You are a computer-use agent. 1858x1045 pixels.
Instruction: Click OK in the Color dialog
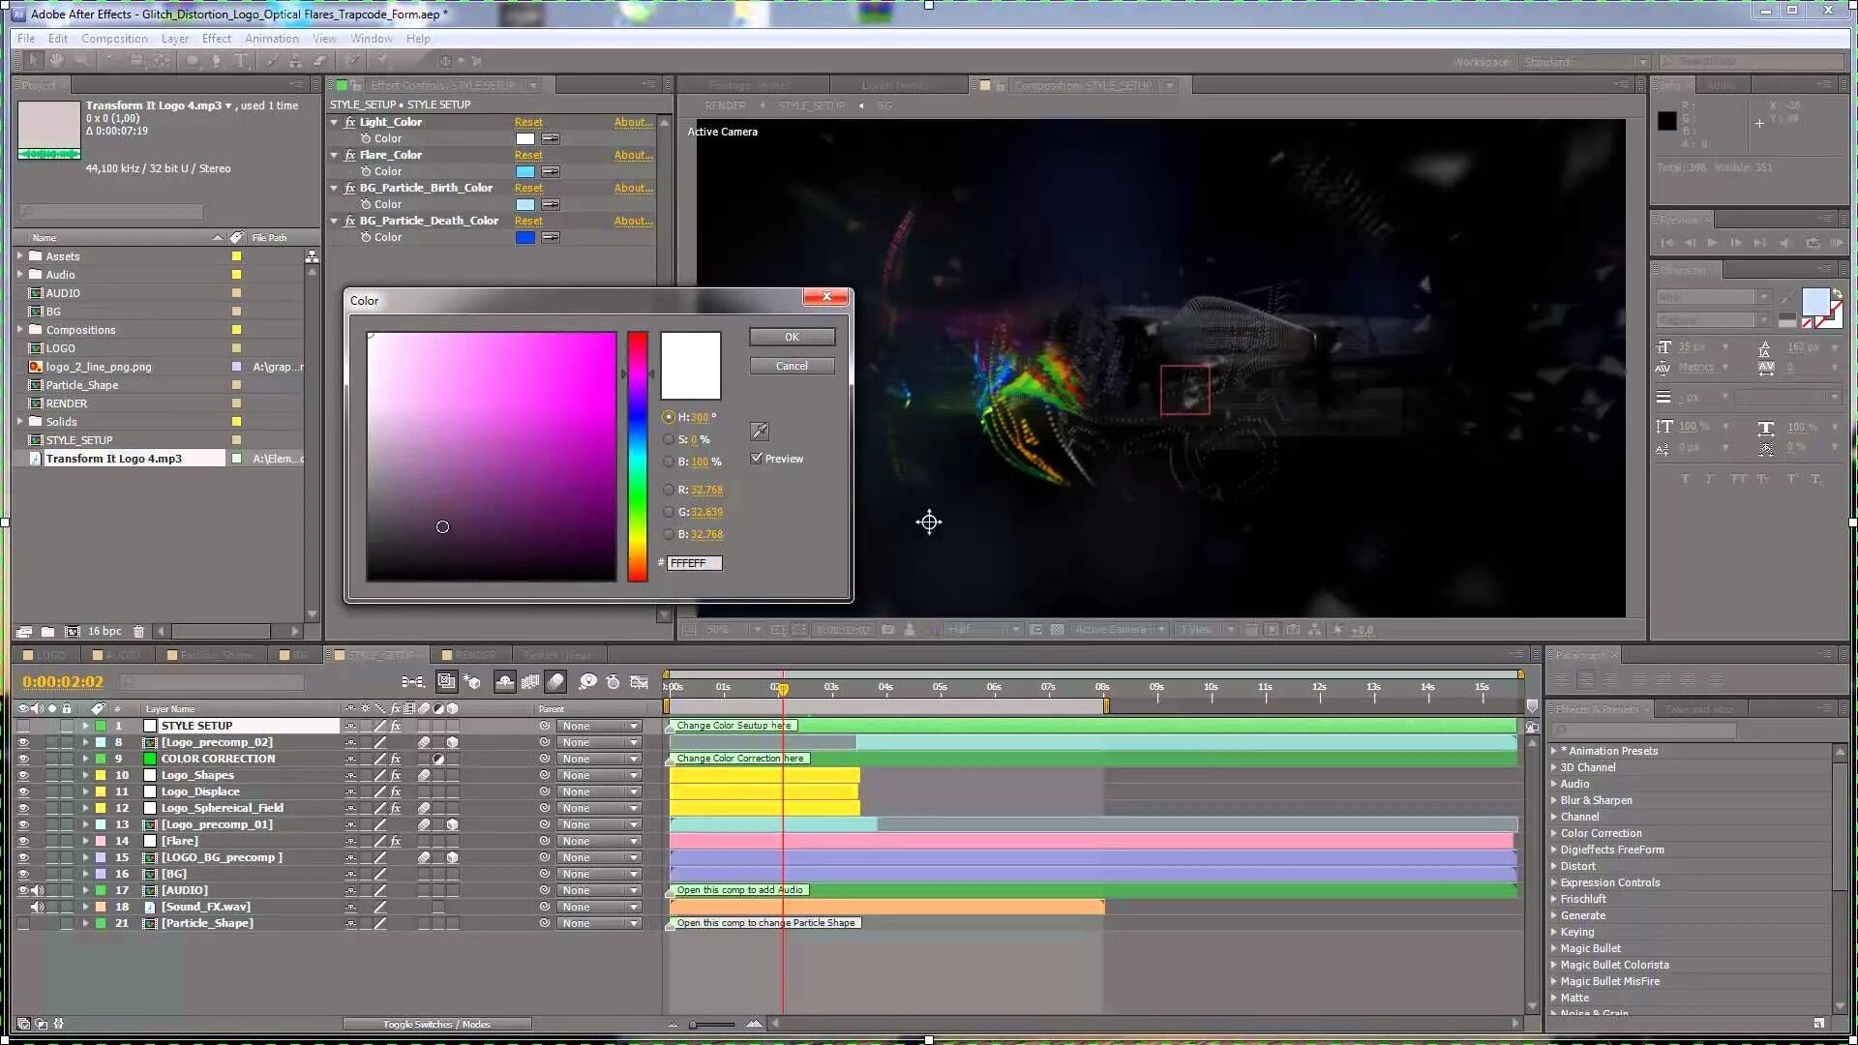coord(792,337)
